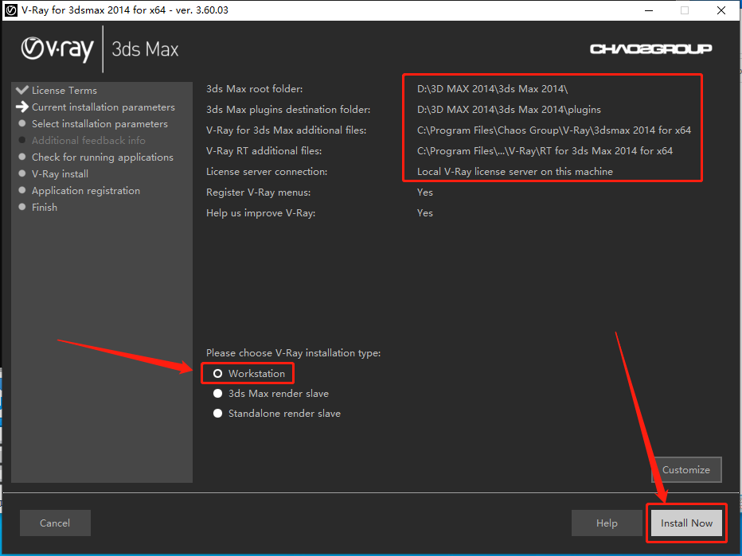This screenshot has height=556, width=742.
Task: Click the Install Now button
Action: 686,523
